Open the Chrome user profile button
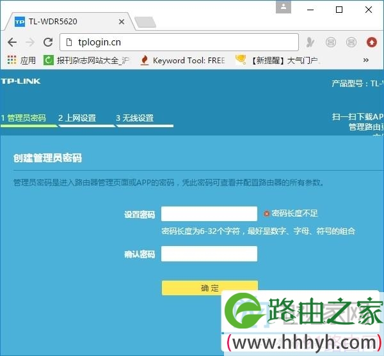Screen dimensions: 384x356 coord(284,7)
